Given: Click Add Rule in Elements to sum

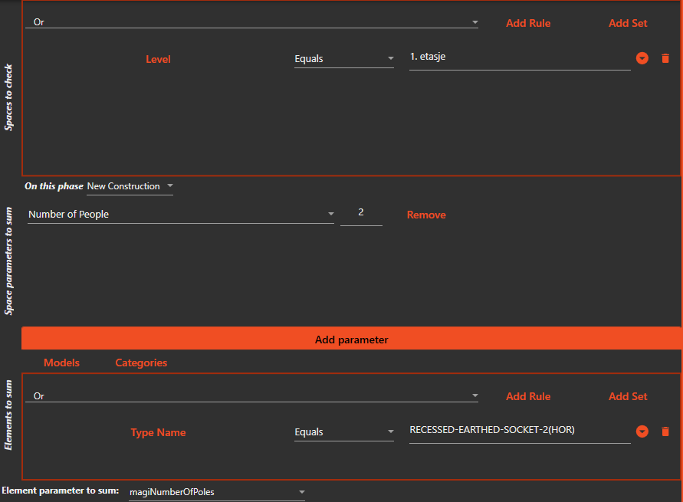Looking at the screenshot, I should [x=528, y=396].
